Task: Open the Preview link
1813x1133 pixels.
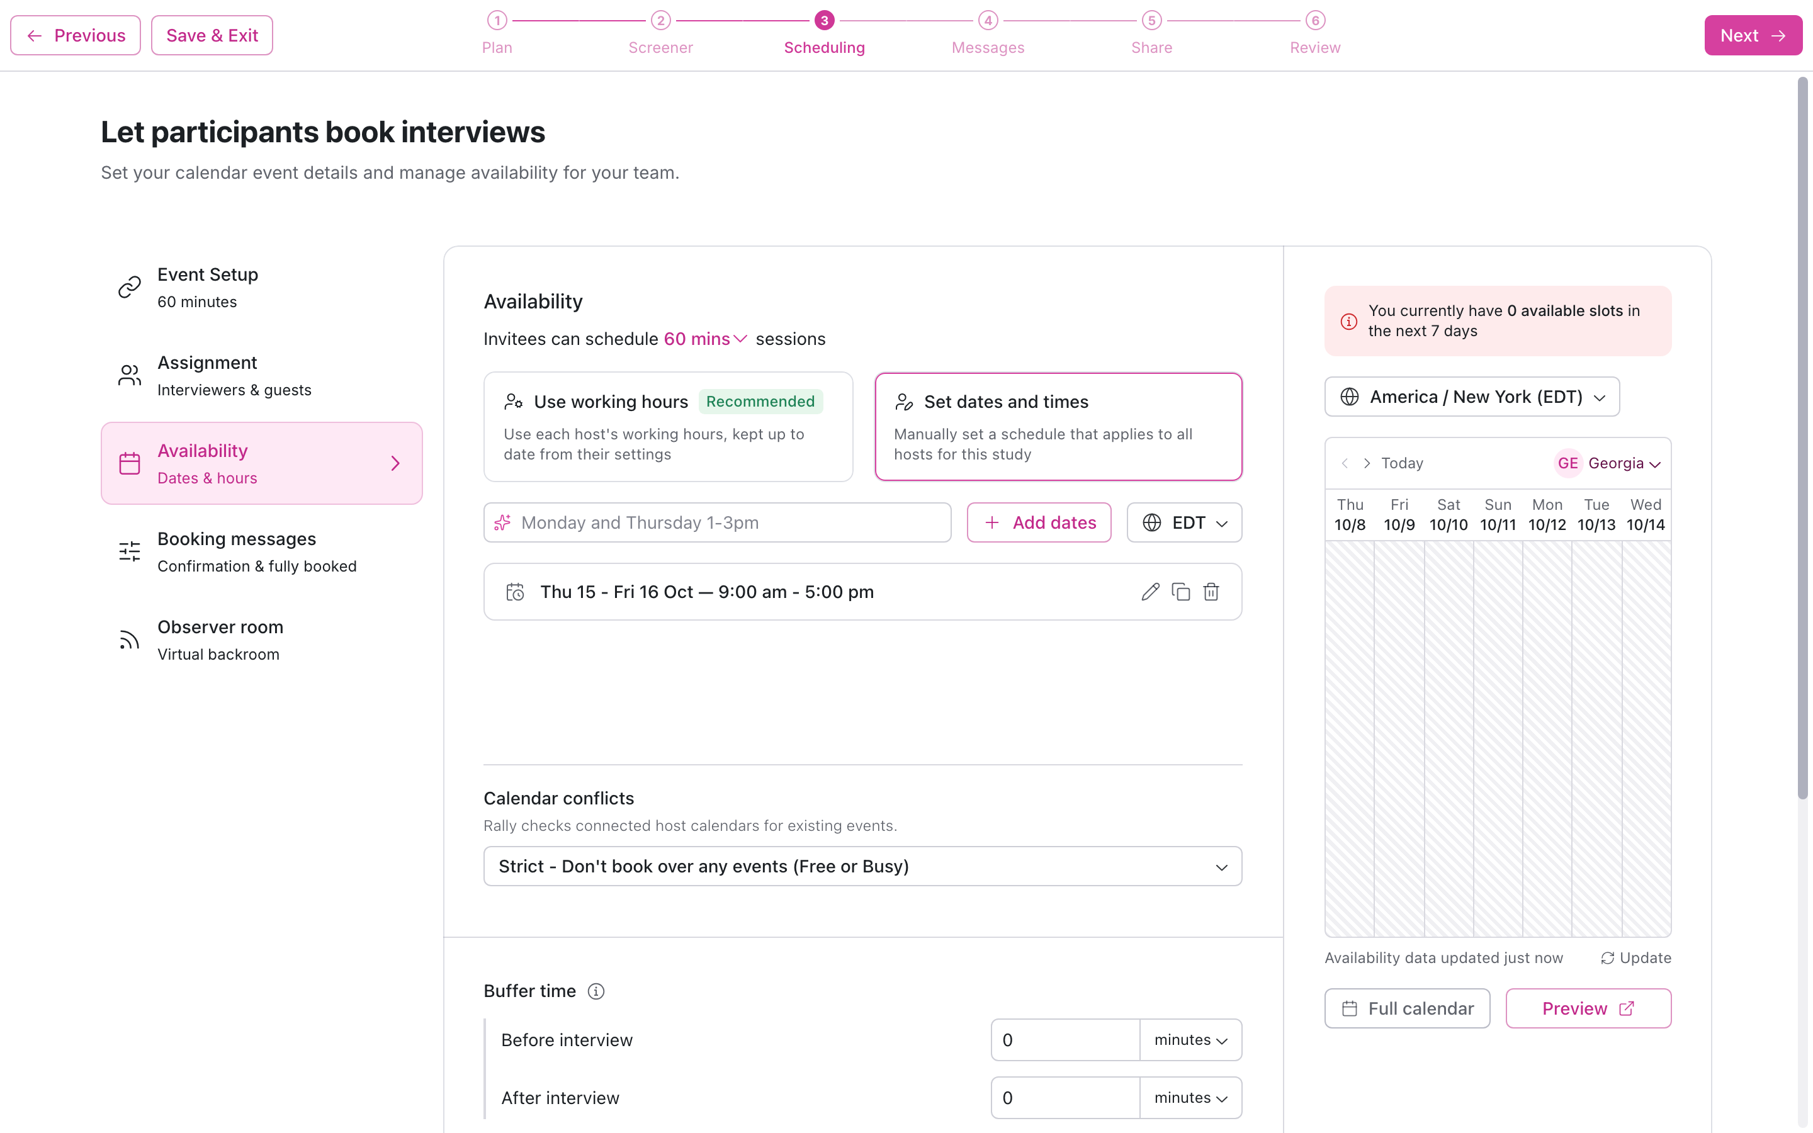Action: [1588, 1008]
